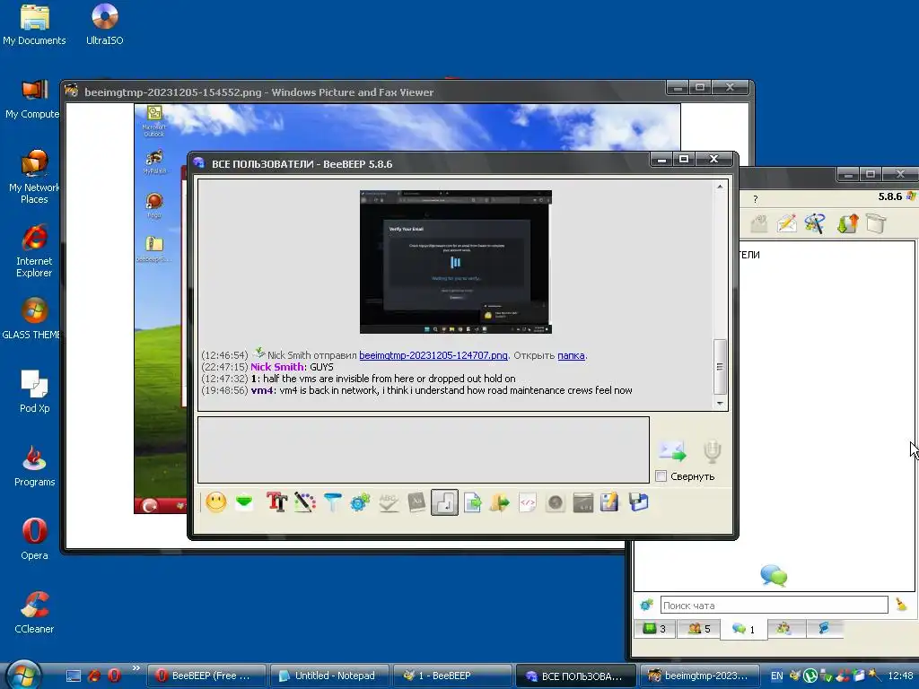Screen dimensions: 919x689
Task: Click gear icon left of chat search
Action: [x=646, y=605]
